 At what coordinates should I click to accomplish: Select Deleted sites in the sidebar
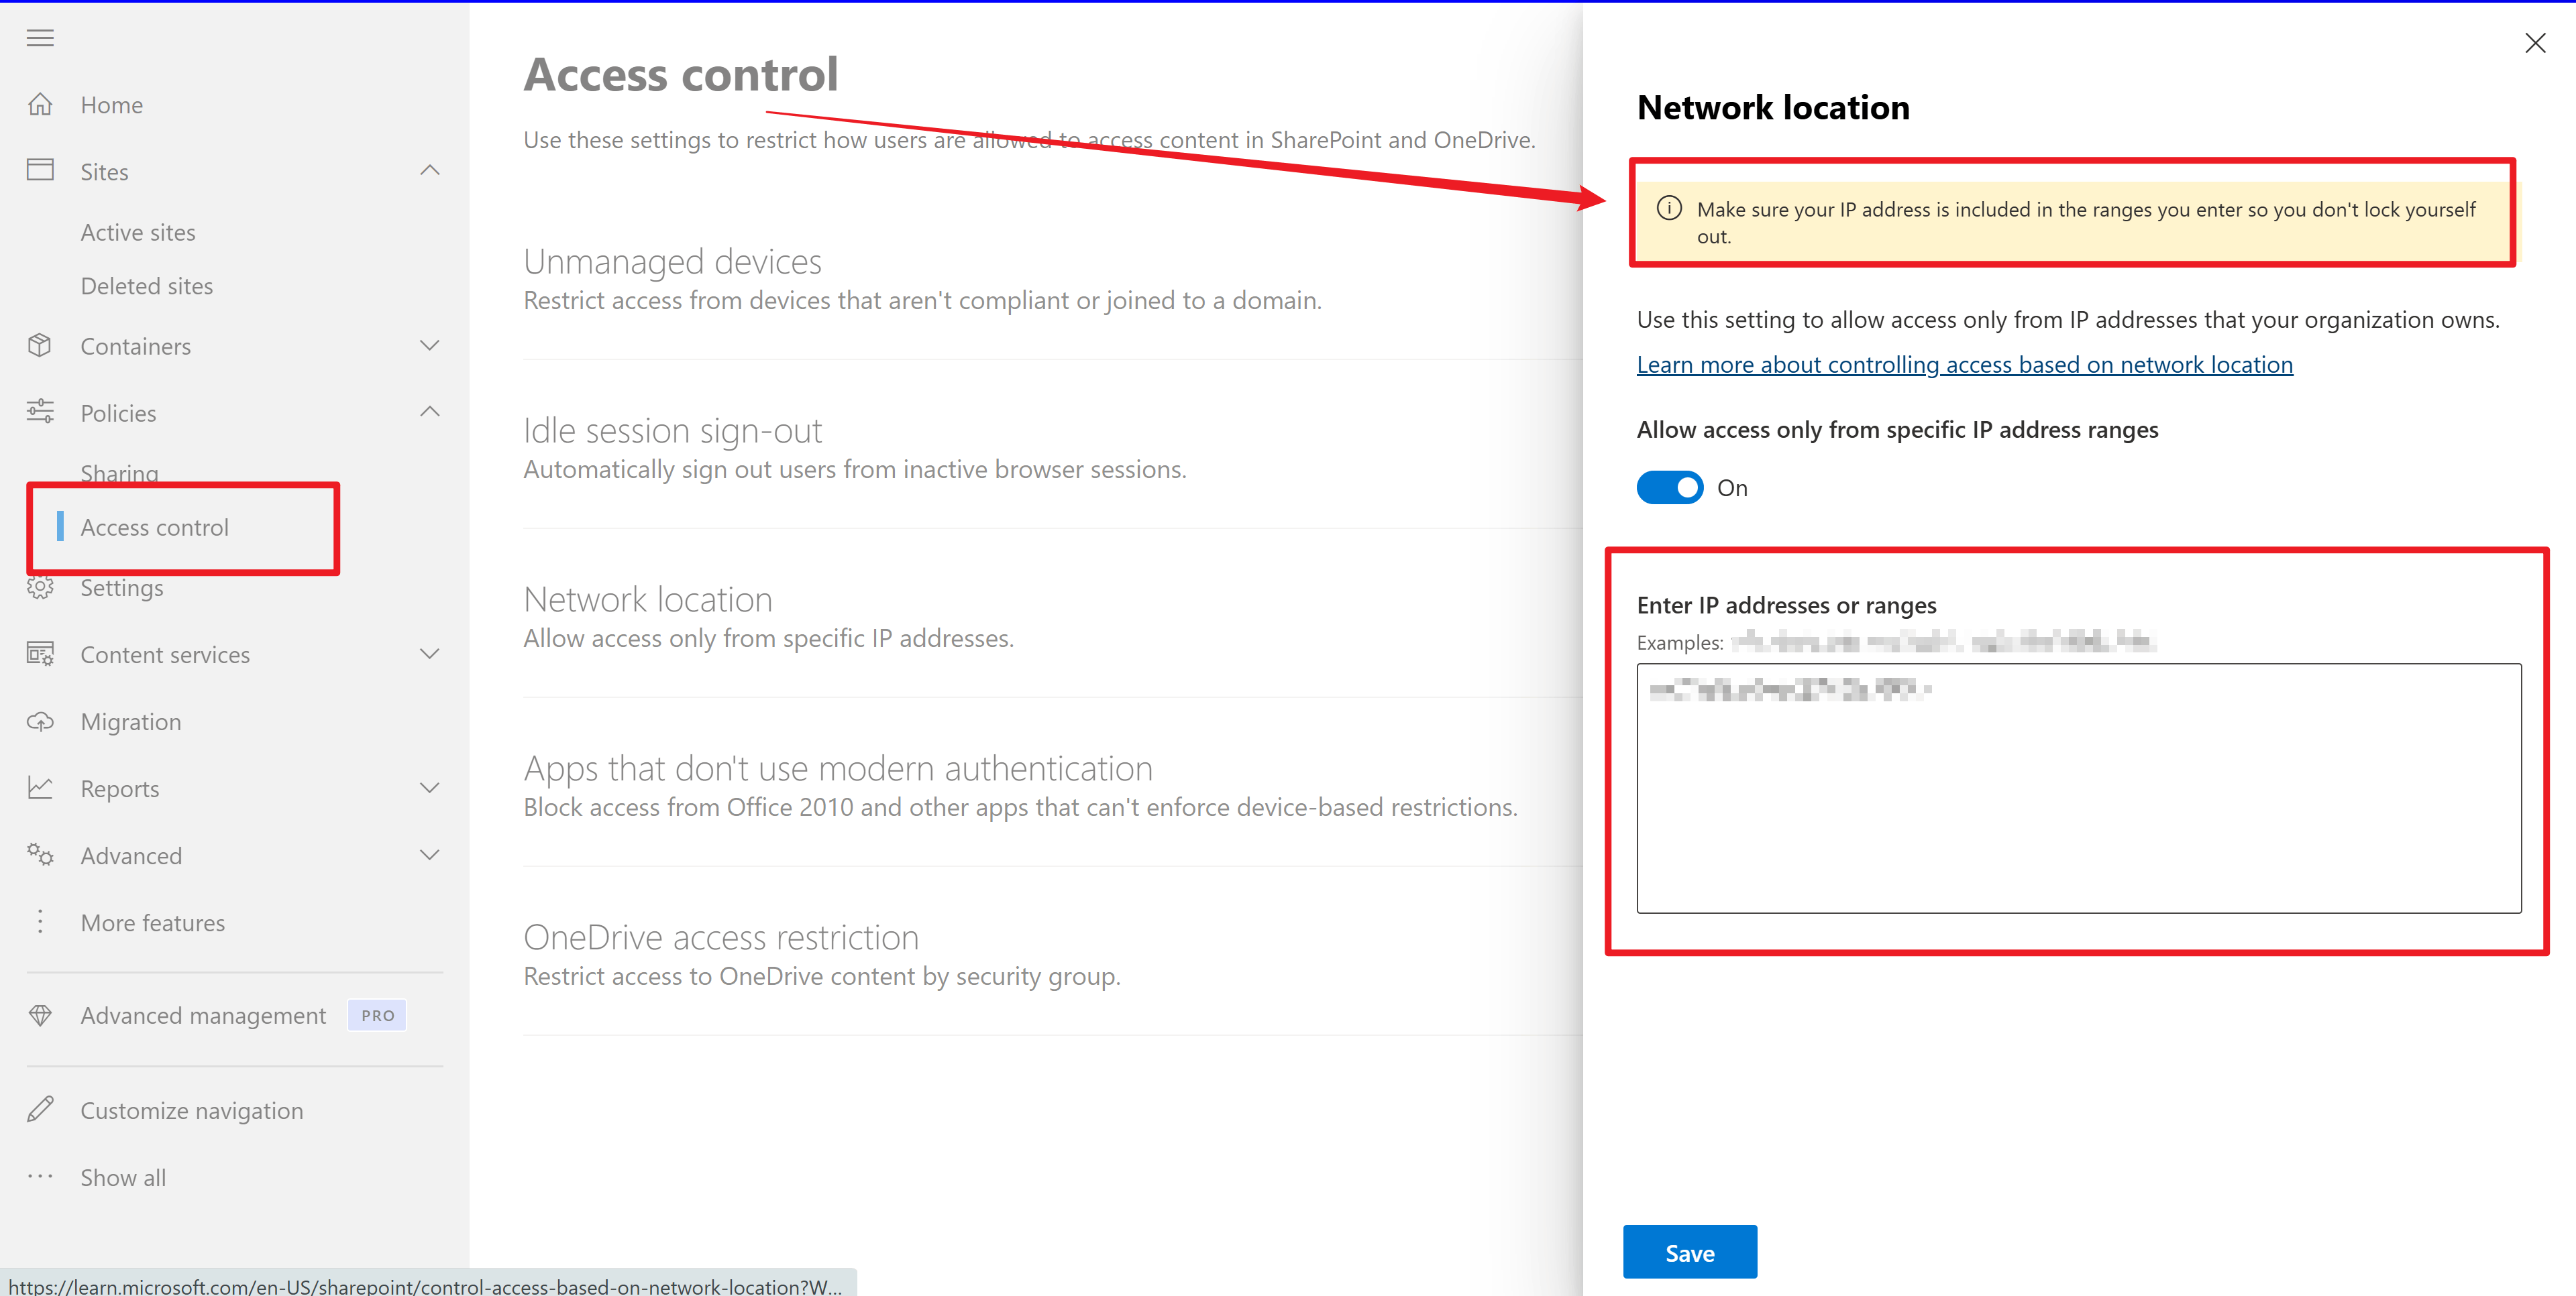[147, 286]
